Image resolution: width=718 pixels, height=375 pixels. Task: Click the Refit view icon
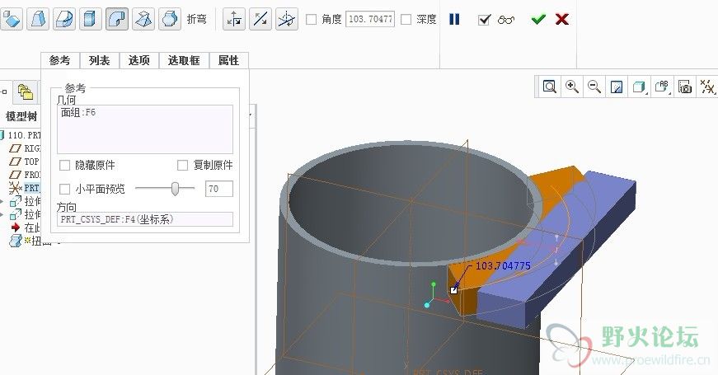pyautogui.click(x=549, y=86)
